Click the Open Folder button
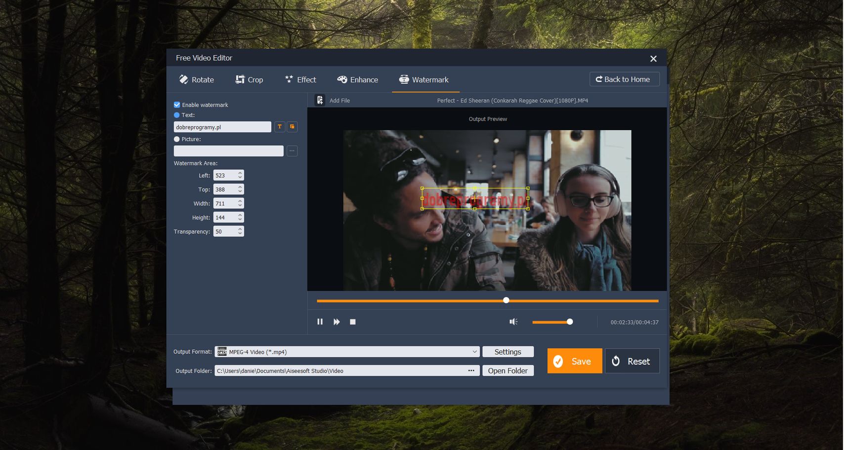Image resolution: width=850 pixels, height=450 pixels. [508, 371]
